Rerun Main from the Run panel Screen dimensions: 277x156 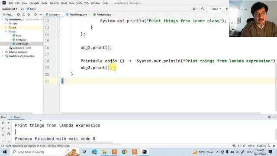tap(3, 123)
